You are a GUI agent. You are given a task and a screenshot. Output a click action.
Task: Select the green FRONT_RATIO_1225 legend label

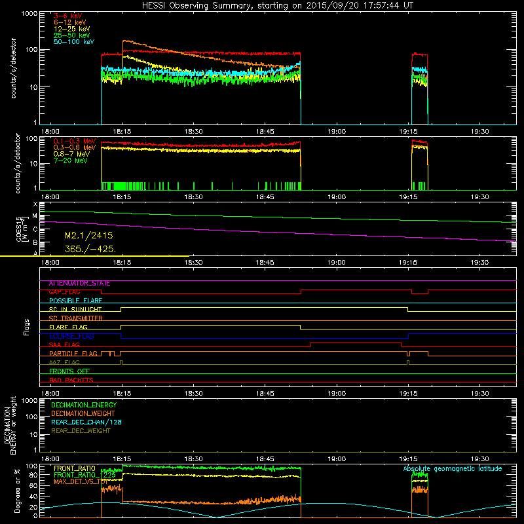(85, 475)
